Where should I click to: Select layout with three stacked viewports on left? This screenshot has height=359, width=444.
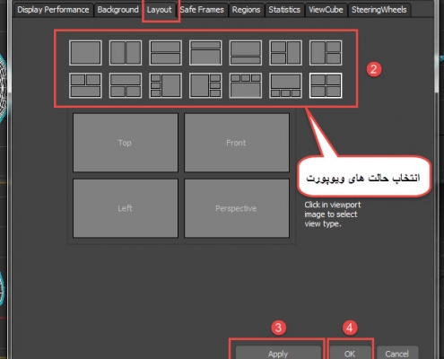(166, 85)
